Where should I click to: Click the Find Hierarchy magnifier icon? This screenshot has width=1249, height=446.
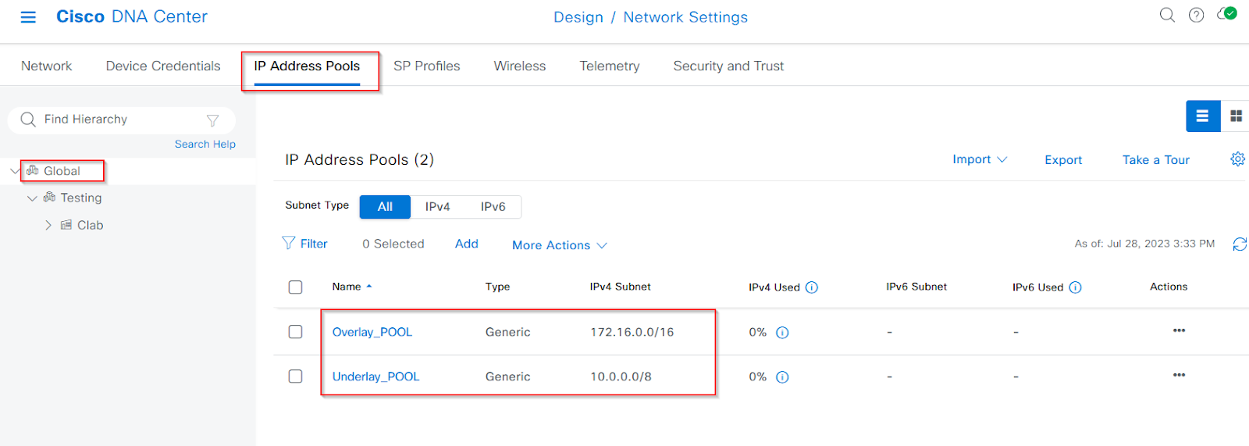28,120
